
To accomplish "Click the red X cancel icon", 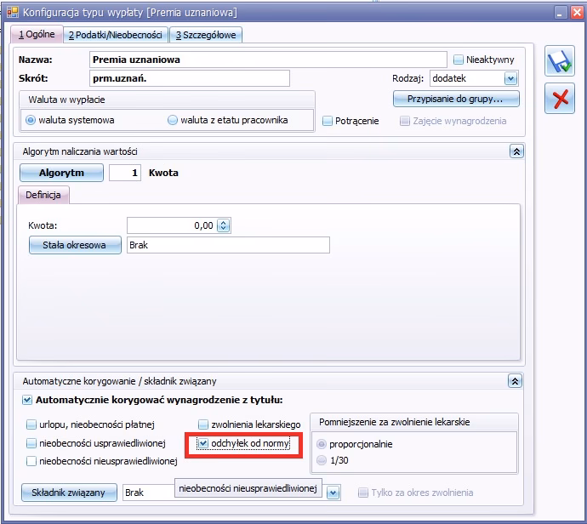I will [559, 99].
